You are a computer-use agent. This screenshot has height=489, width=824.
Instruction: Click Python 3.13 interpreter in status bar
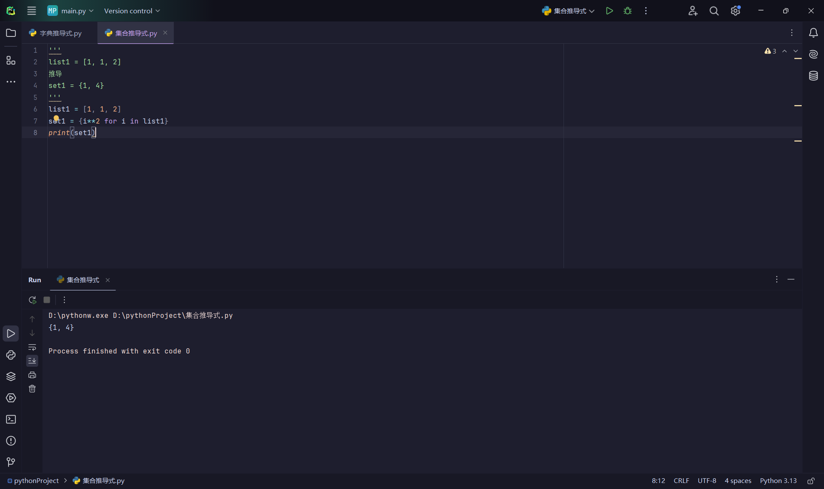pyautogui.click(x=778, y=481)
